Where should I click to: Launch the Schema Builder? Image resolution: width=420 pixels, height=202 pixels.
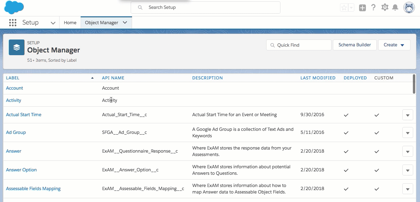pyautogui.click(x=355, y=45)
